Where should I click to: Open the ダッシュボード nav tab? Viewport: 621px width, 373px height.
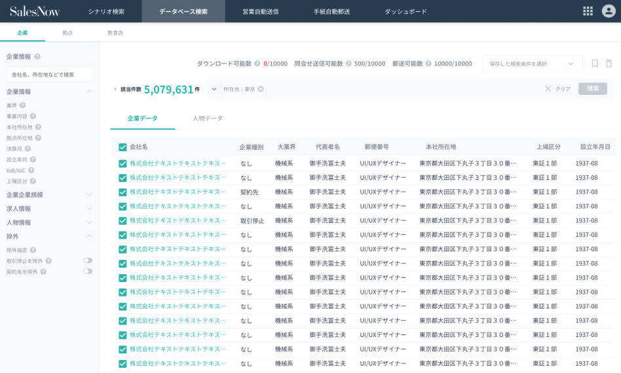coord(406,12)
